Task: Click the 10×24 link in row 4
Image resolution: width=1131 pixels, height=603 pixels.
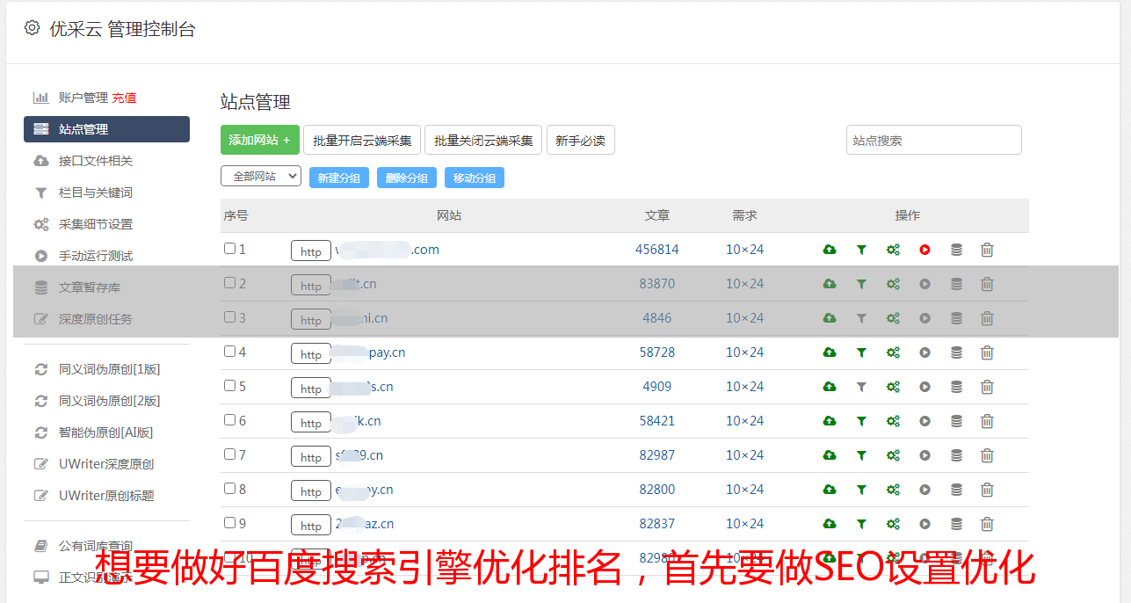Action: point(745,352)
